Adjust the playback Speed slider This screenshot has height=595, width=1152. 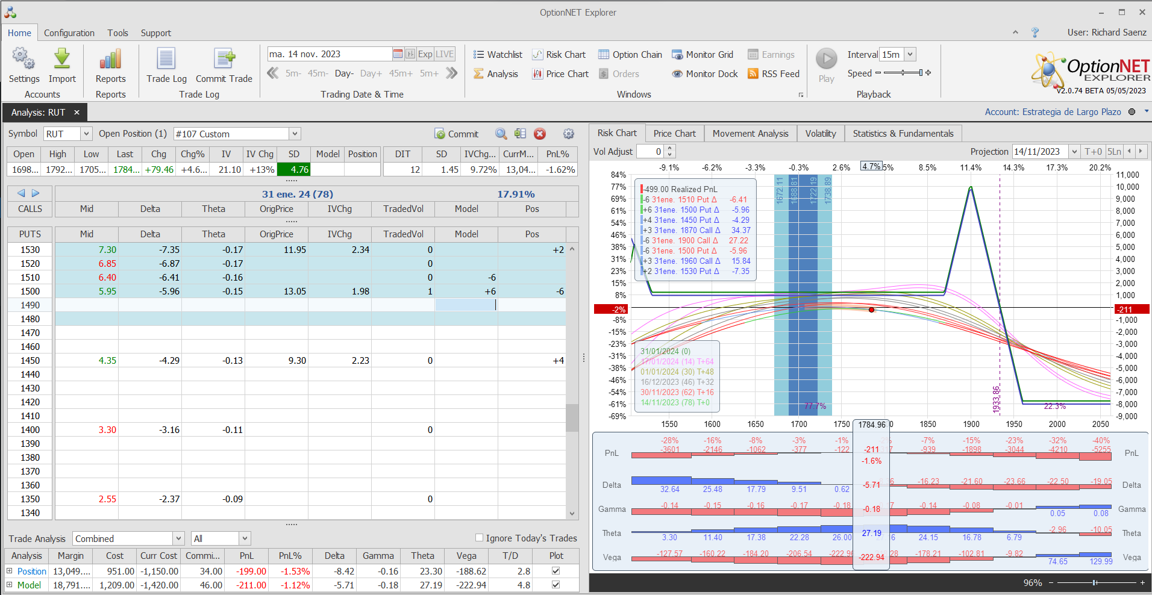coord(903,73)
